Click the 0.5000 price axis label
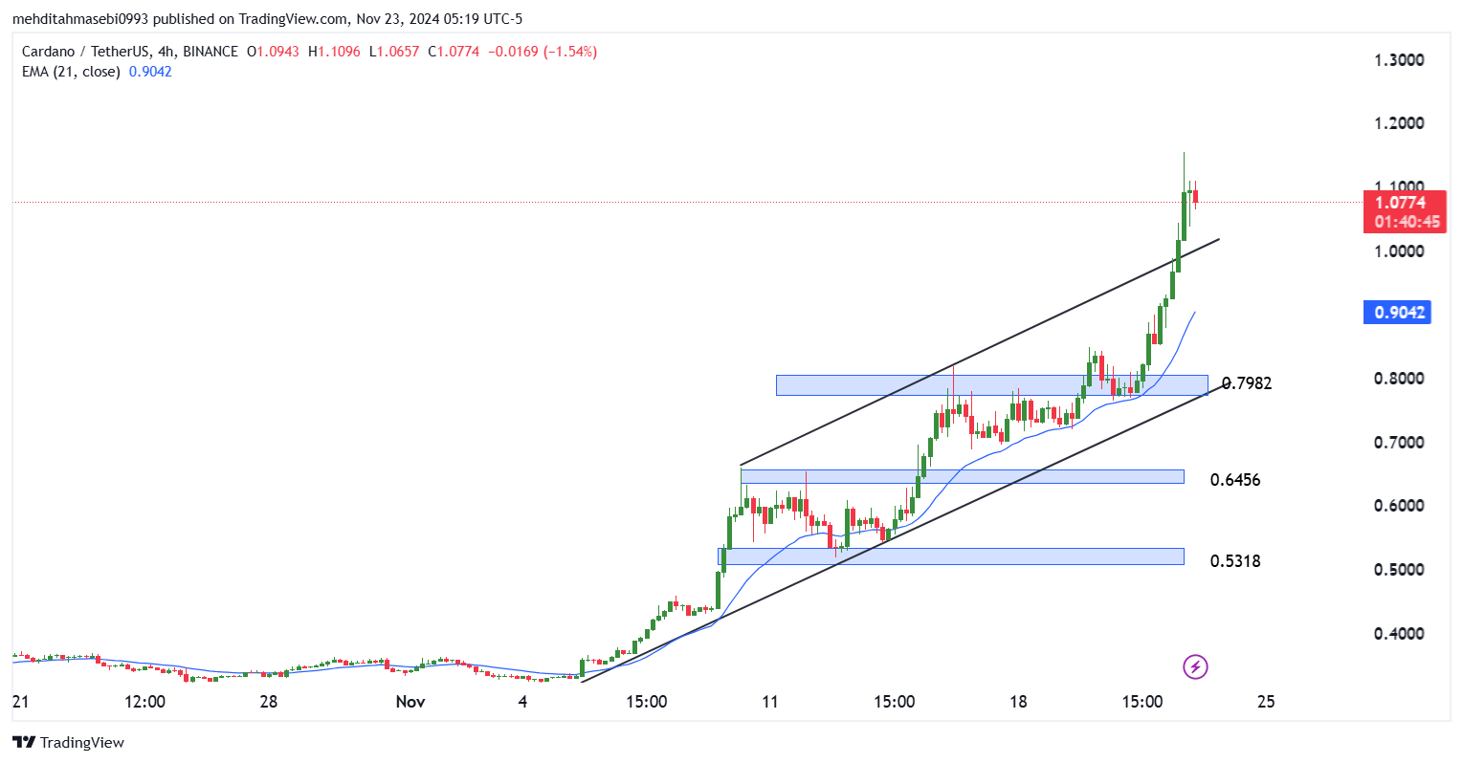1463x763 pixels. 1399,570
